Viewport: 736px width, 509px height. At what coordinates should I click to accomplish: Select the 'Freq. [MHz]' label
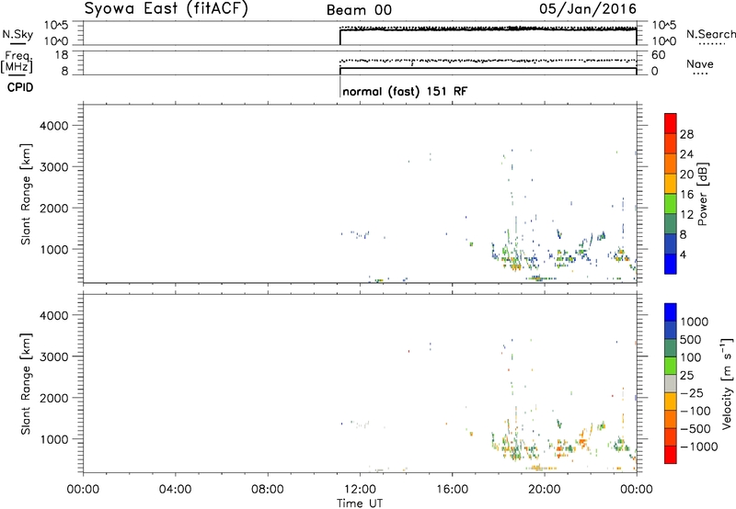tap(17, 62)
